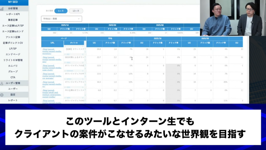Select カニバリ in the sidebar
Image resolution: width=266 pixels, height=150 pixels.
13,66
